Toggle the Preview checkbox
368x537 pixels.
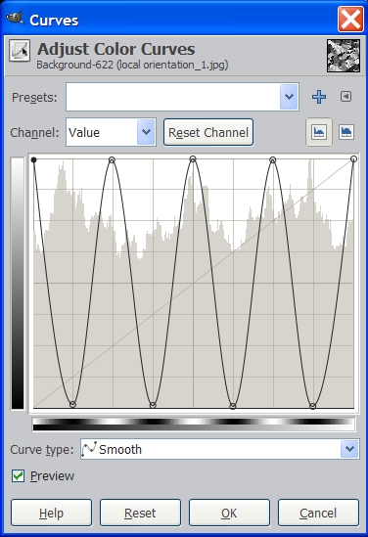(18, 476)
